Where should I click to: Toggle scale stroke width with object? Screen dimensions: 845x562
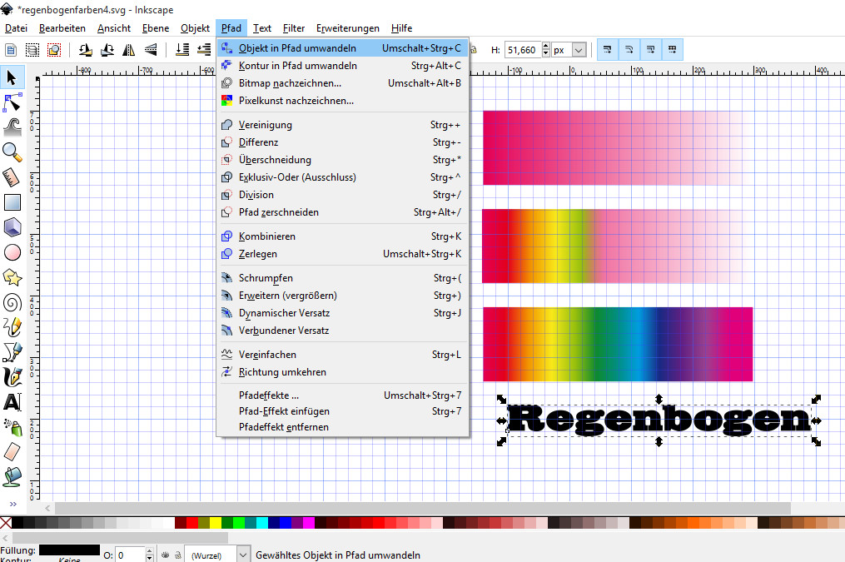[x=608, y=50]
